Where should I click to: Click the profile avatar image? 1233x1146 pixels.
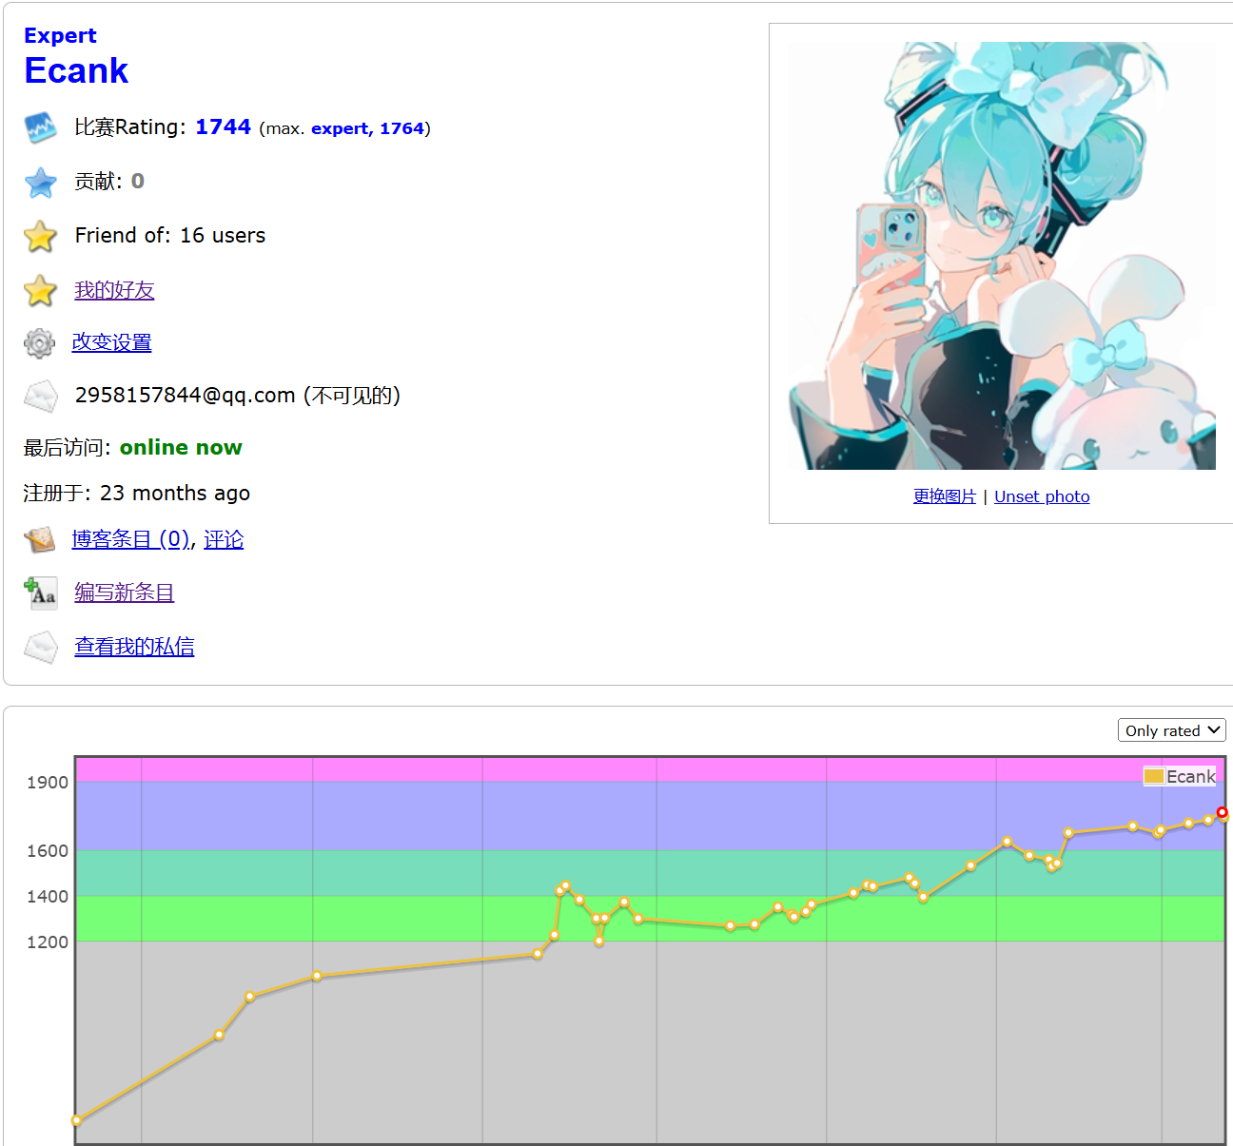[1002, 256]
